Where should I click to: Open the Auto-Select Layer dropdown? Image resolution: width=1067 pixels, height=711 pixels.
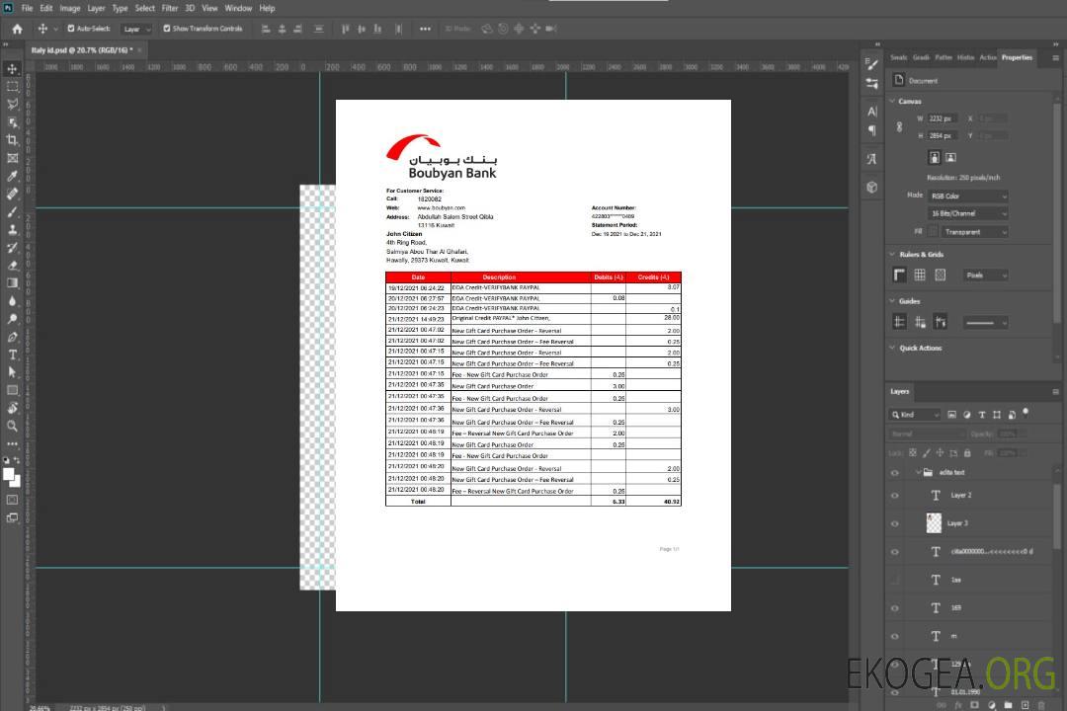pos(136,30)
